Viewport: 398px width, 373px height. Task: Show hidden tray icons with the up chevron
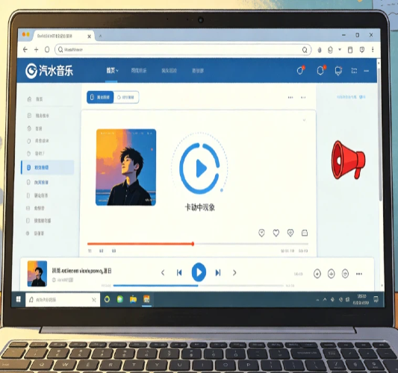pyautogui.click(x=325, y=300)
